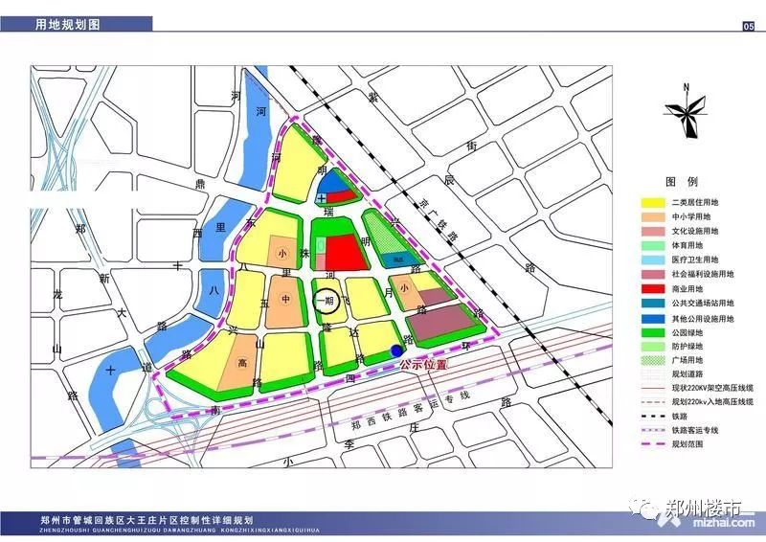Click the 郑西铁路客运专线 label
The image size is (766, 542).
pos(412,410)
